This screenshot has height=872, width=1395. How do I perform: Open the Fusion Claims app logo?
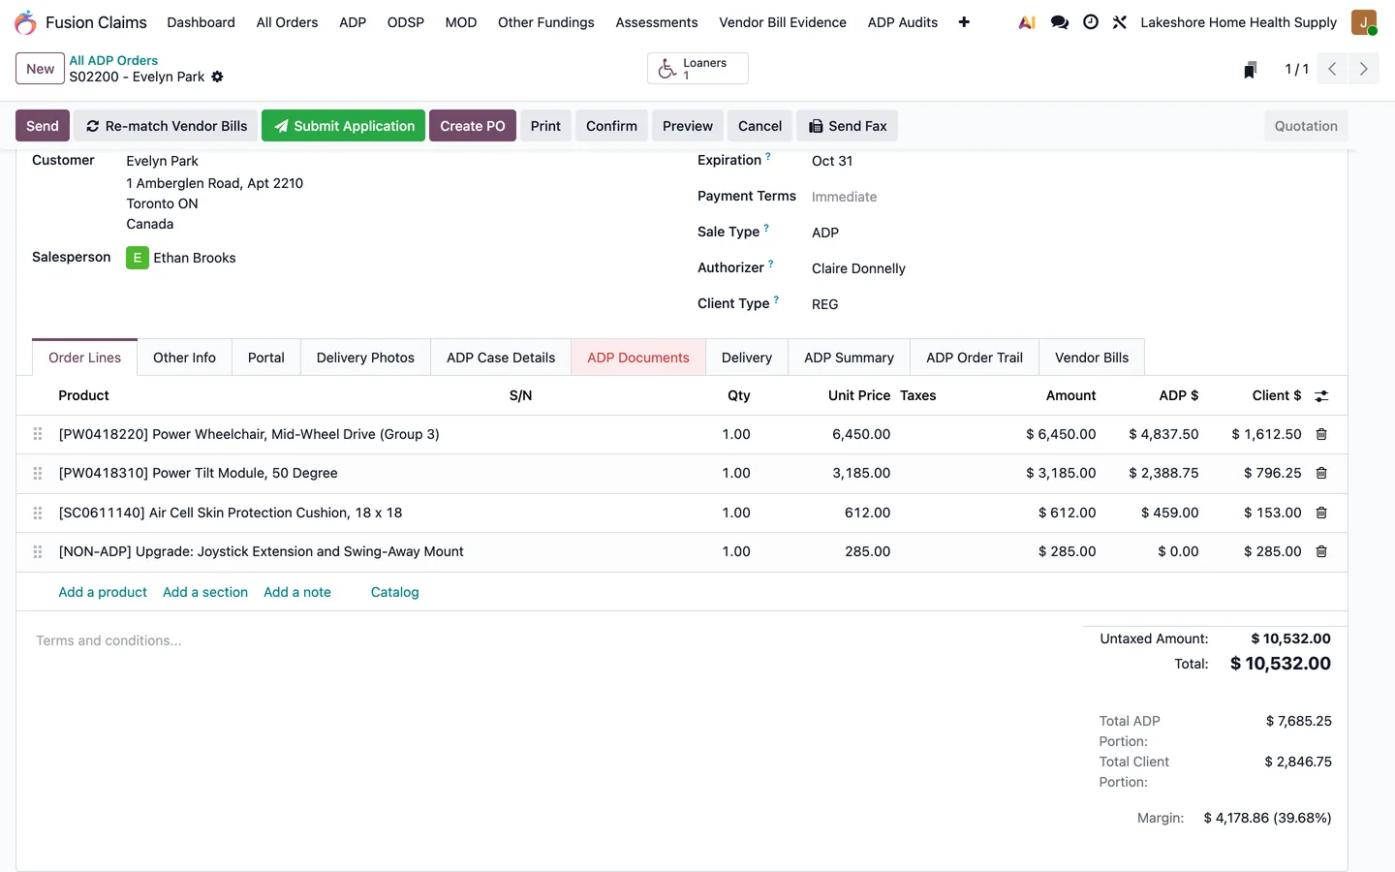click(x=26, y=22)
